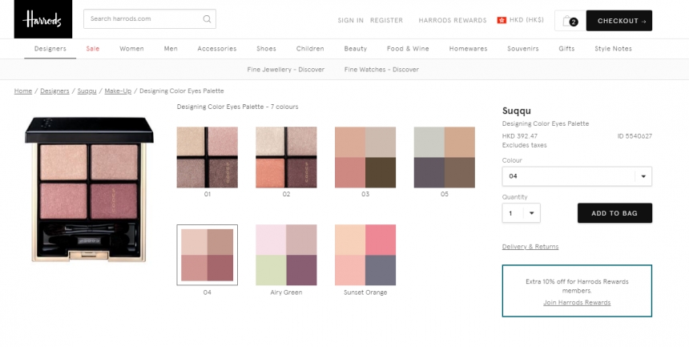Click the search magnifier icon

207,19
